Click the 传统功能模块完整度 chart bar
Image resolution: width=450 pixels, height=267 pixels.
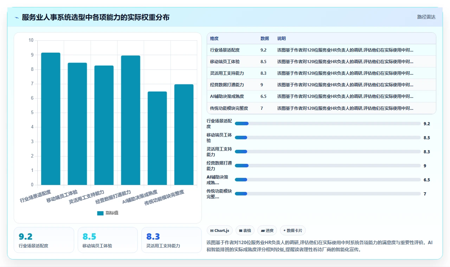184,135
